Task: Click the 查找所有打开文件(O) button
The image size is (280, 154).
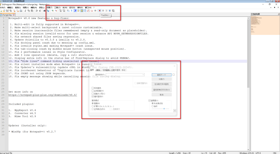Action: (x=162, y=90)
